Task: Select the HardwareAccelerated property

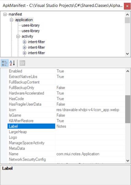Action: coord(26,93)
